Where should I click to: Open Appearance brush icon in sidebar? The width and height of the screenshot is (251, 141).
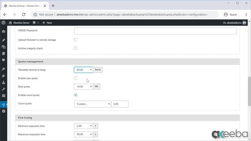coord(4,69)
